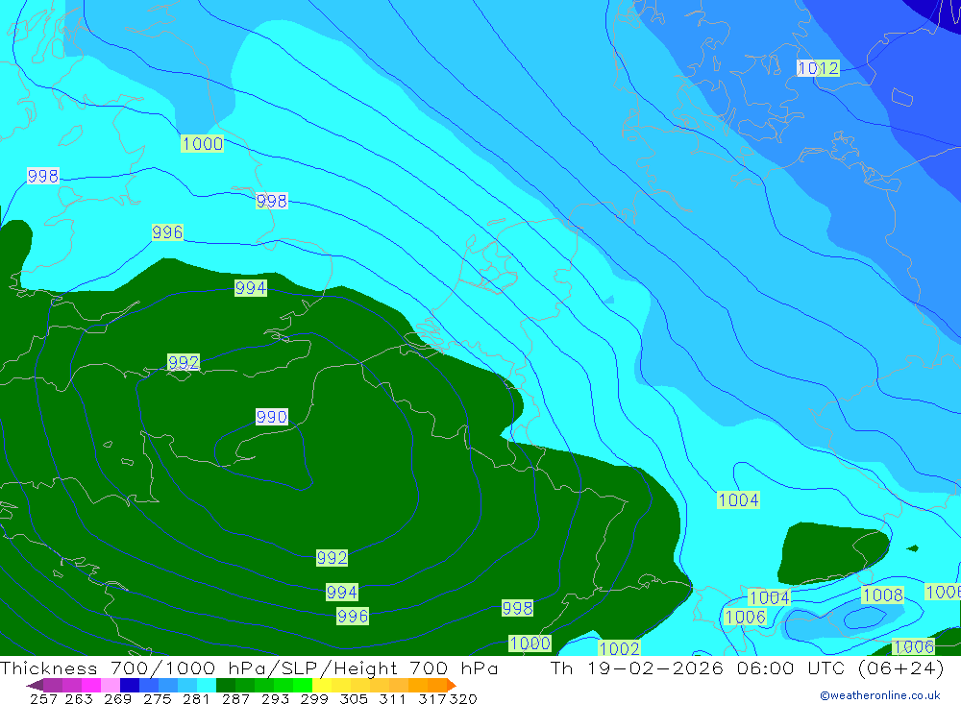
Task: Select the 1006 label below the 1004 label
Action: click(746, 617)
